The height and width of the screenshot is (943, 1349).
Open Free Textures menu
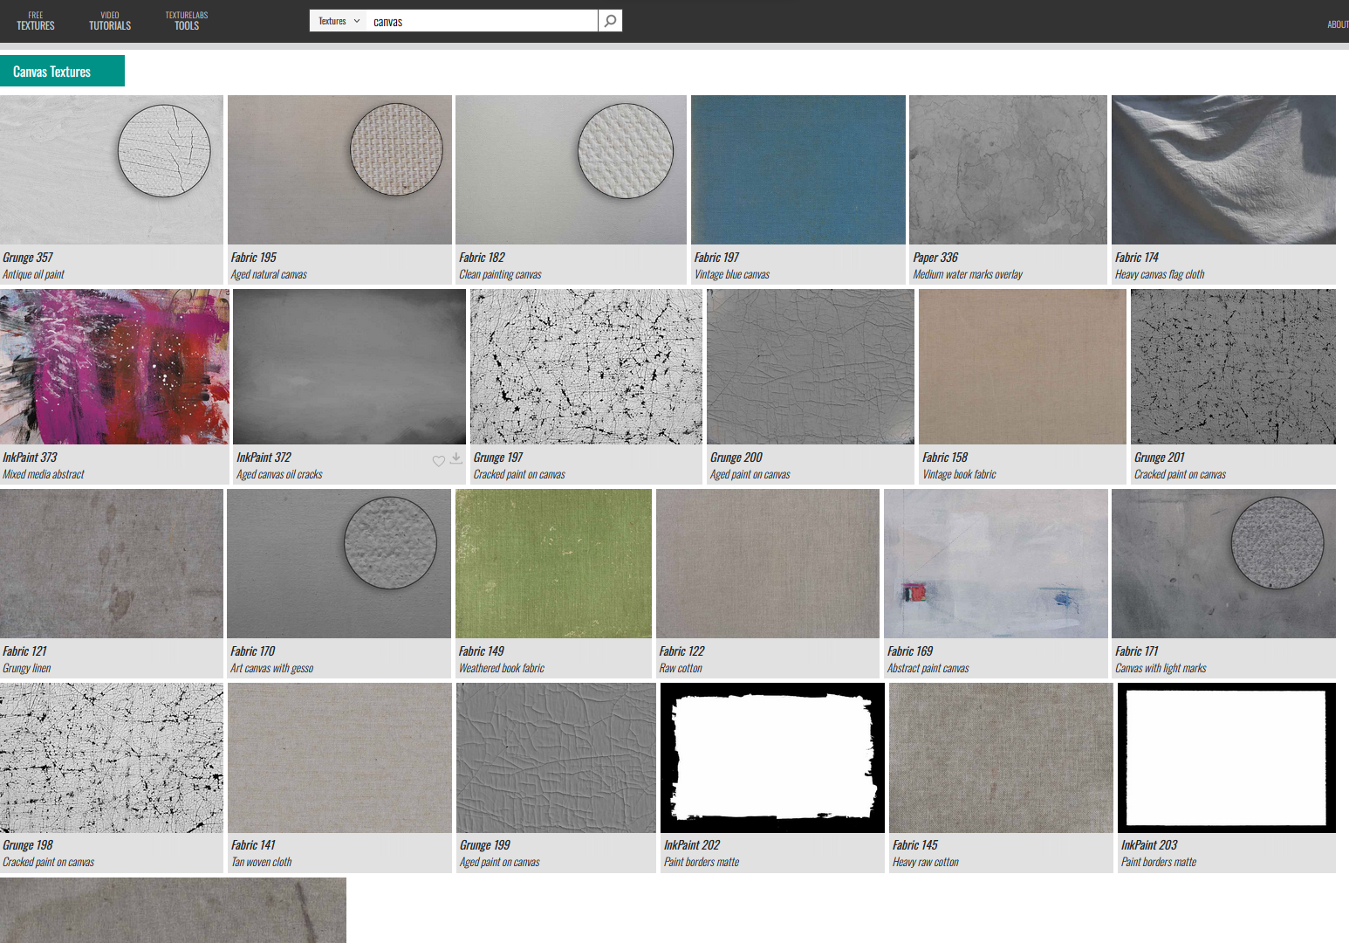click(36, 21)
